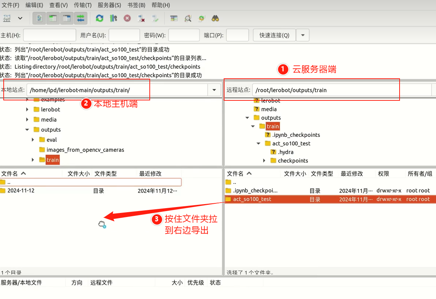The image size is (436, 299).
Task: Open the 服务器(S) menu
Action: click(109, 5)
